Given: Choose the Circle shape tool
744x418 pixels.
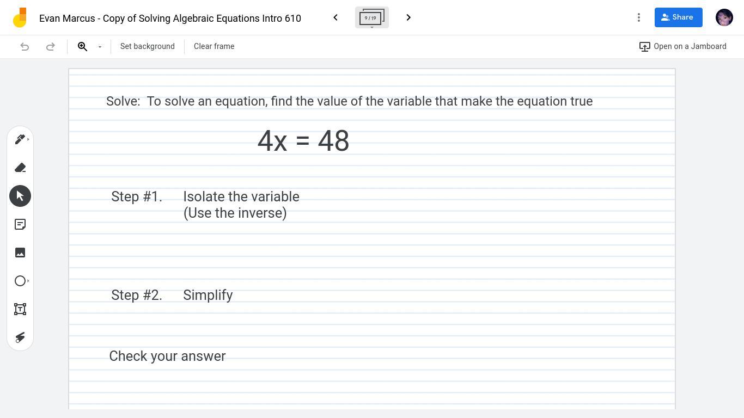Looking at the screenshot, I should tap(20, 281).
